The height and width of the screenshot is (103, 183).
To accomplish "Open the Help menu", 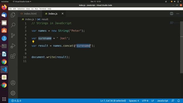I will (49, 9).
